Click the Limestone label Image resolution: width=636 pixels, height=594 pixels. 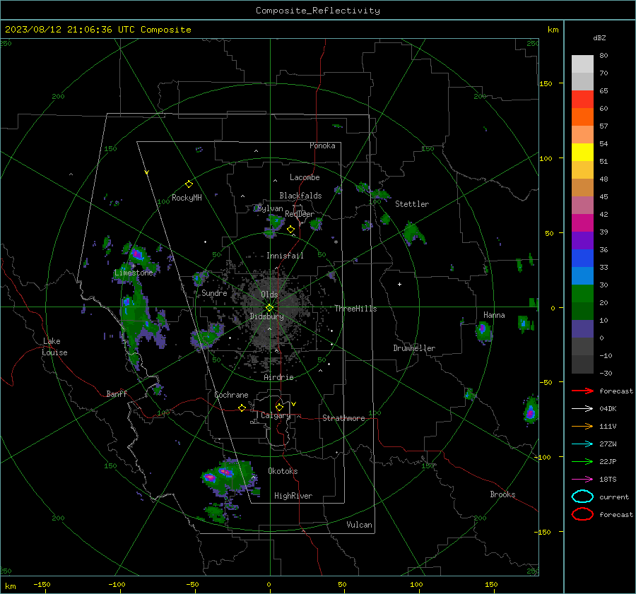coord(134,273)
